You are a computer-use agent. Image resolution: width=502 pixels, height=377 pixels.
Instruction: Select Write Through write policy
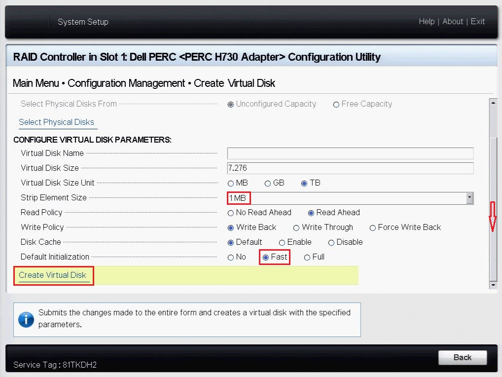pos(295,227)
